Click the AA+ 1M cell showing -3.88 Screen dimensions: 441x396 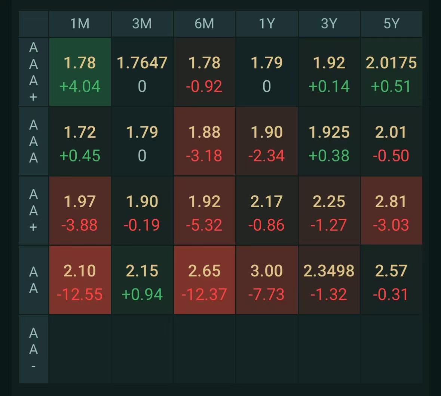coord(80,211)
